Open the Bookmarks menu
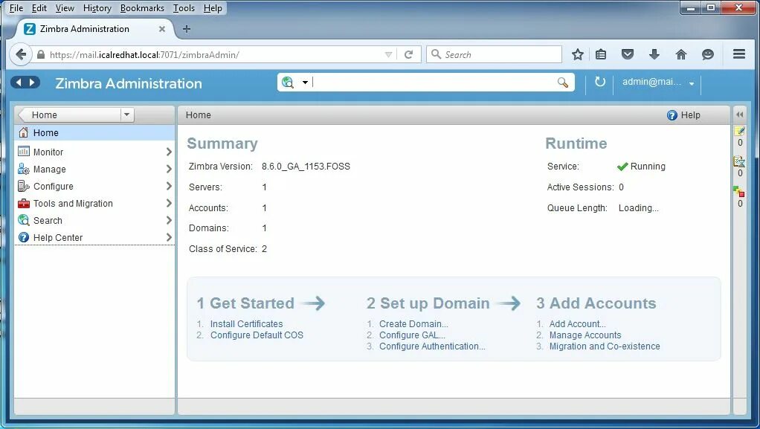The width and height of the screenshot is (760, 429). (x=142, y=7)
